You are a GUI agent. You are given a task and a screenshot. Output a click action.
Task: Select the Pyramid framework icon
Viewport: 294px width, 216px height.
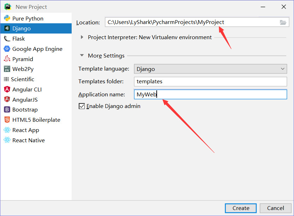tap(7, 59)
